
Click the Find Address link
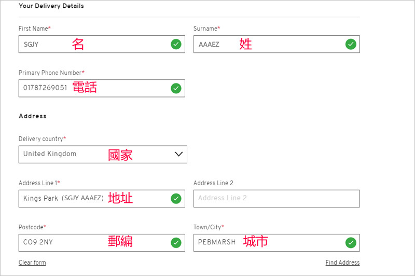pos(342,263)
